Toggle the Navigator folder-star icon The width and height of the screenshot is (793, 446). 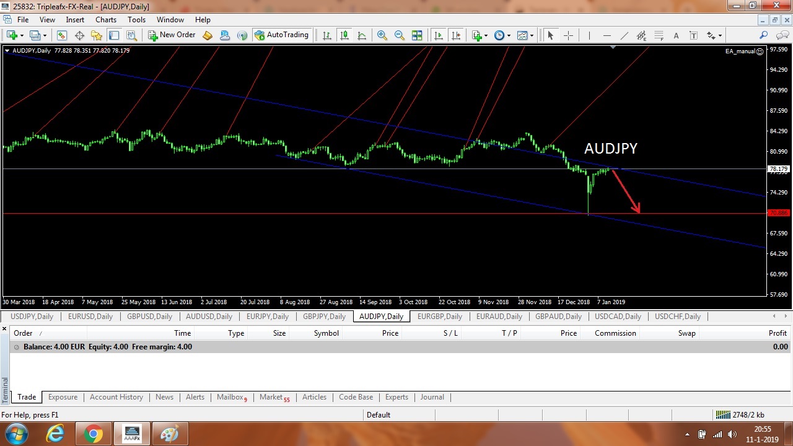coord(97,35)
